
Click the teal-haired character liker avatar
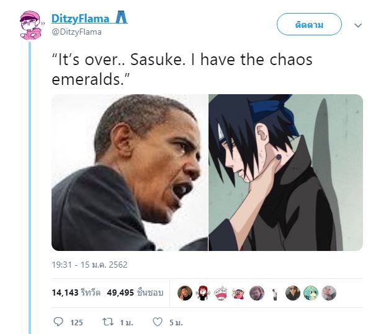click(x=311, y=293)
